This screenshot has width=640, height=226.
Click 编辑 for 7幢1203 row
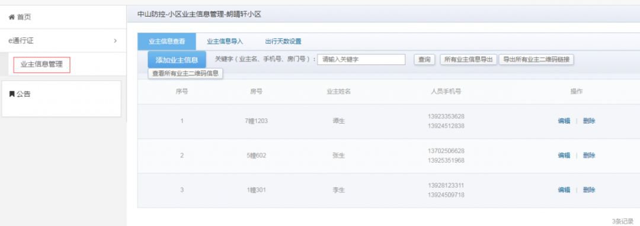pos(564,121)
